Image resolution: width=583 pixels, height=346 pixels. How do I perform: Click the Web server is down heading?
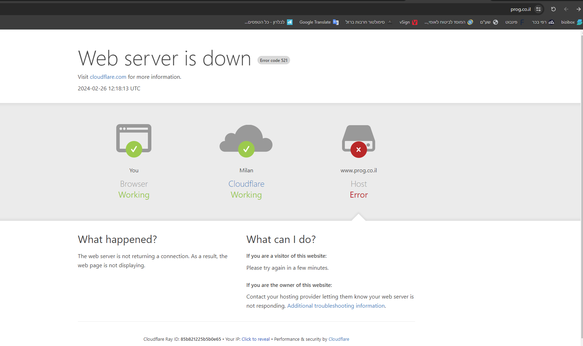pos(164,58)
